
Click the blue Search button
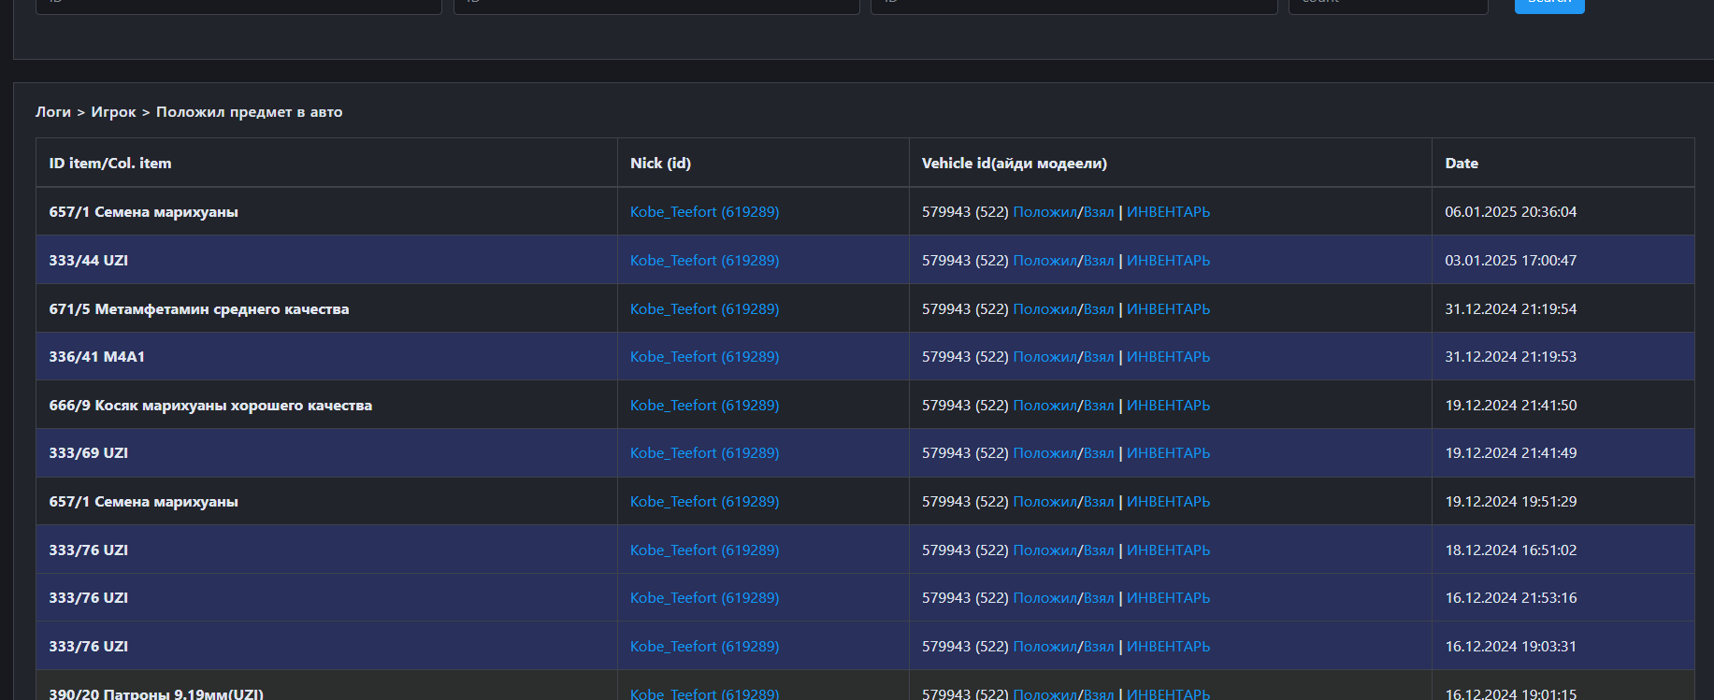[x=1548, y=5]
